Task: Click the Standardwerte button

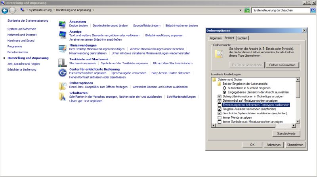Action: [286, 134]
